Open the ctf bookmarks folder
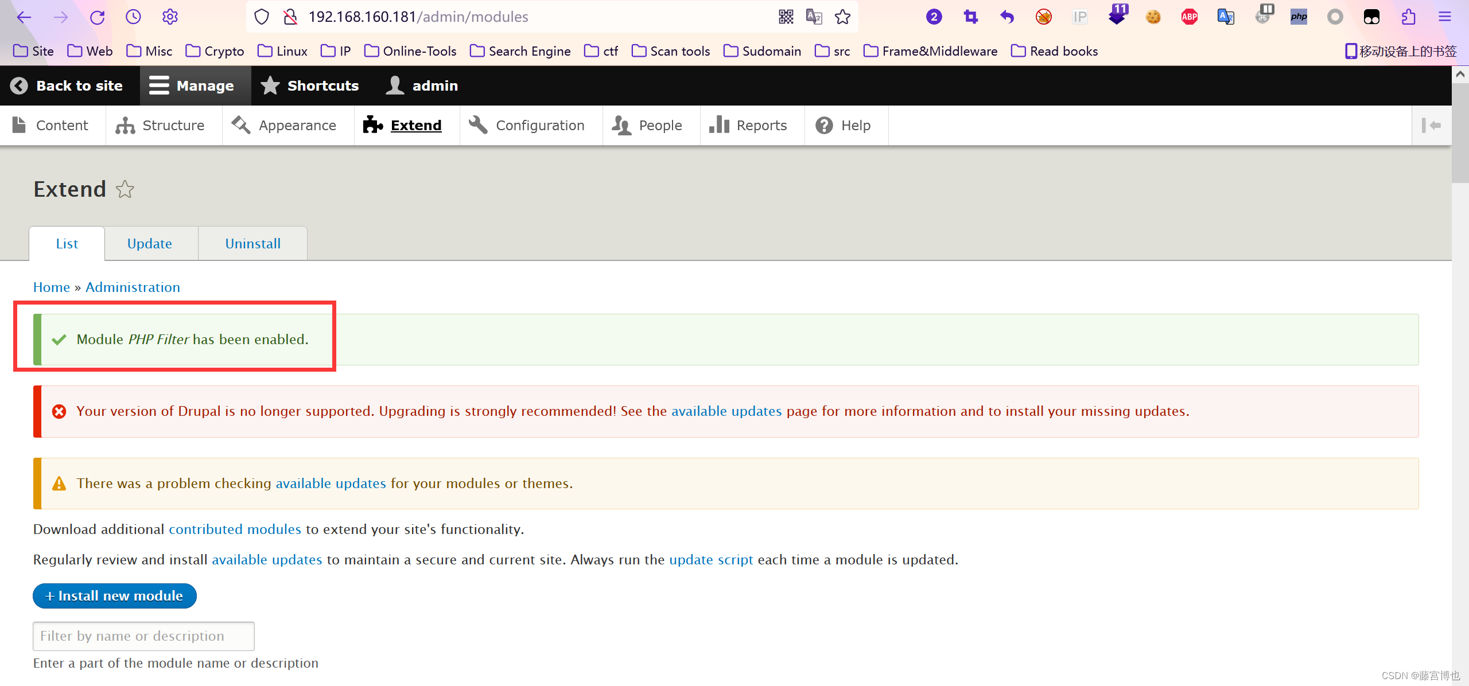 click(601, 51)
